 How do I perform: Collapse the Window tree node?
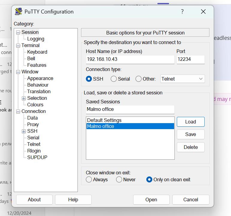pos(18,72)
